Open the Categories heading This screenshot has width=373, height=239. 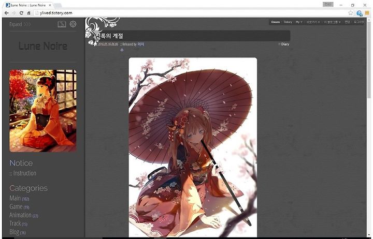(x=28, y=188)
